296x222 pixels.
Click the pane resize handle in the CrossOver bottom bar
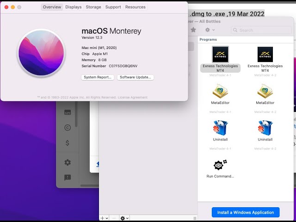coord(195,218)
